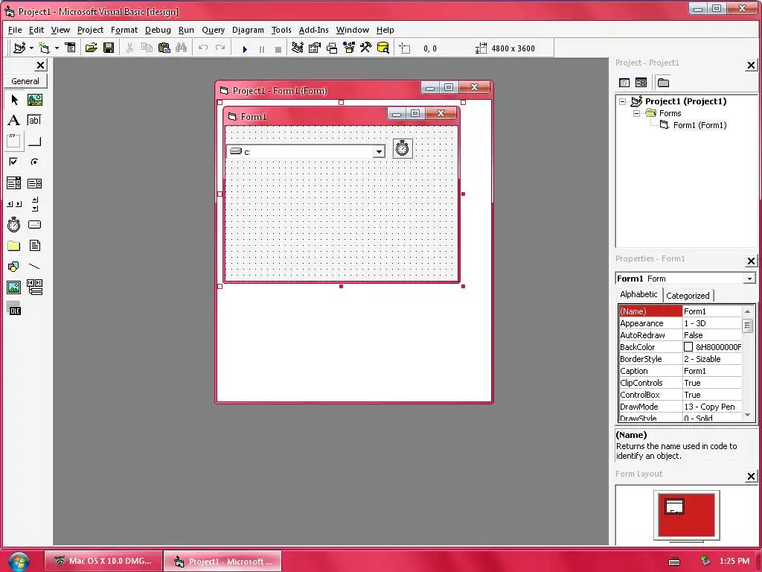Viewport: 762px width, 572px height.
Task: Select the Caption property value Form1
Action: coord(712,371)
